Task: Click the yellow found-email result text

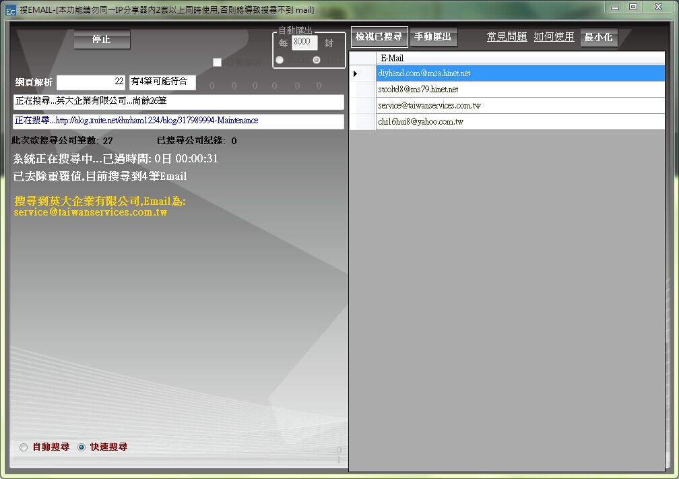Action: (100, 207)
